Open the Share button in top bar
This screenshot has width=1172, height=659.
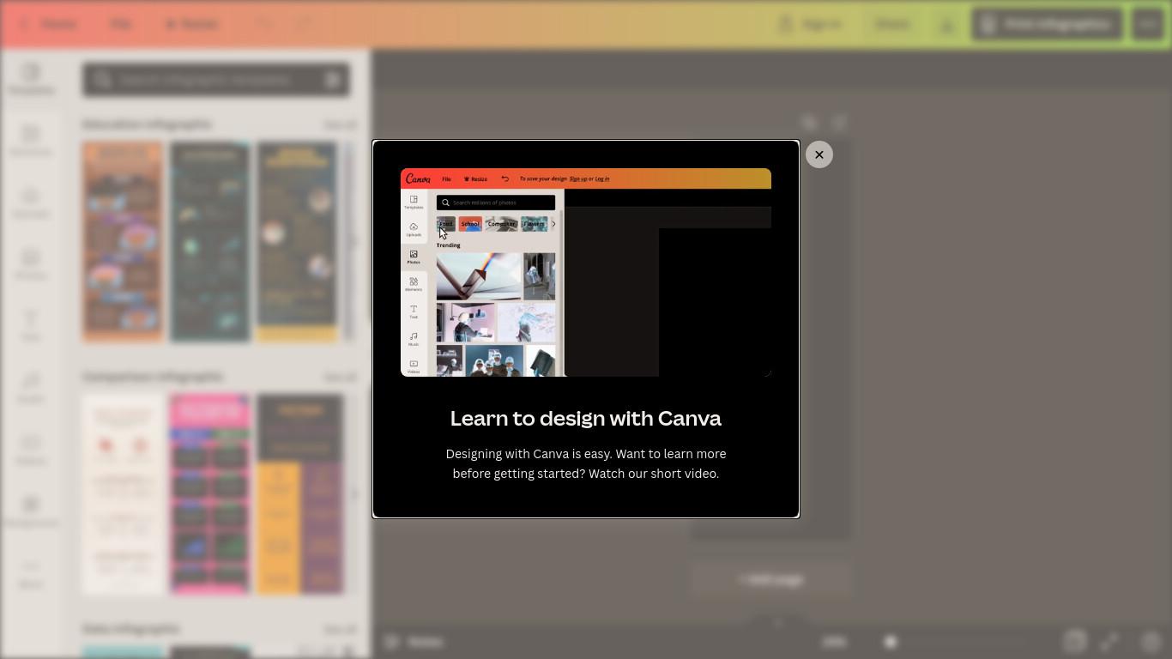click(892, 24)
